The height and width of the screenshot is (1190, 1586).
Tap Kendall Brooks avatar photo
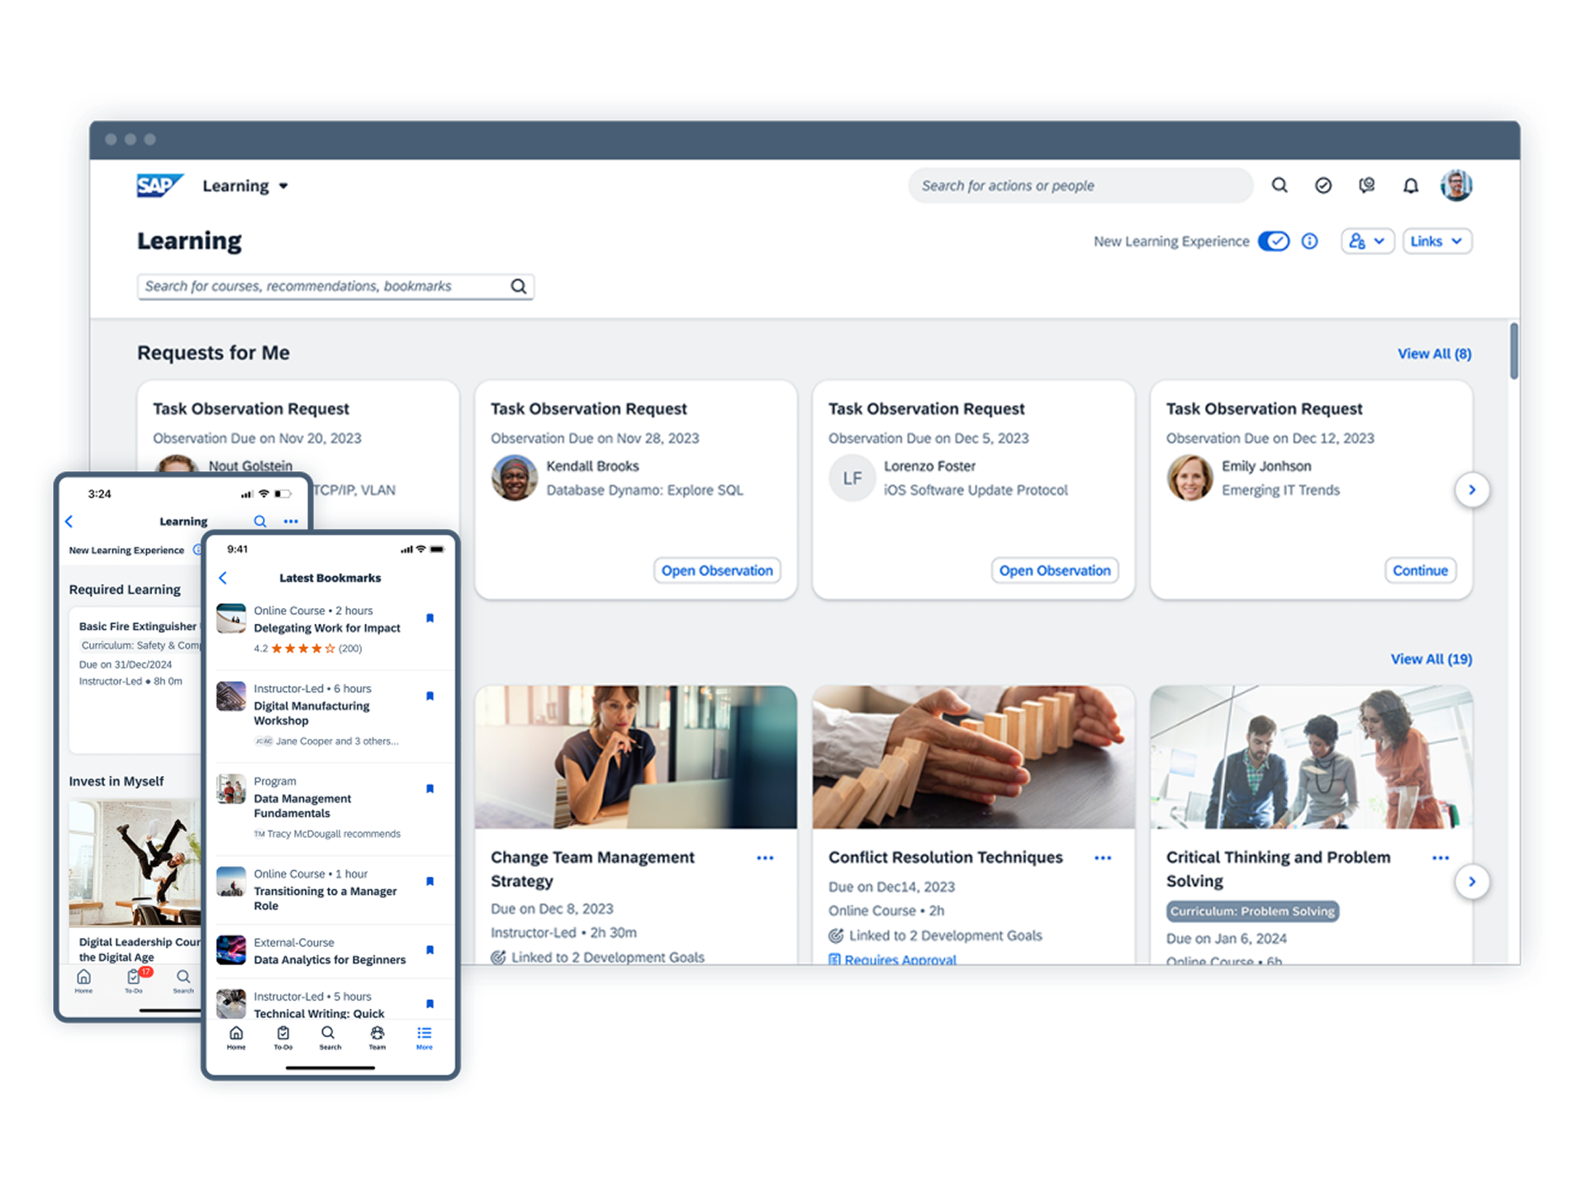[x=514, y=478]
